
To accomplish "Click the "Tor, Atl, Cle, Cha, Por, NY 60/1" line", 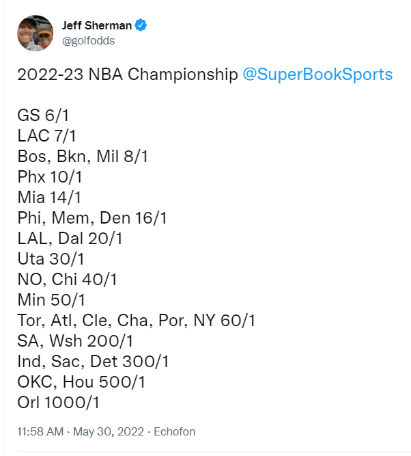I will pyautogui.click(x=137, y=321).
